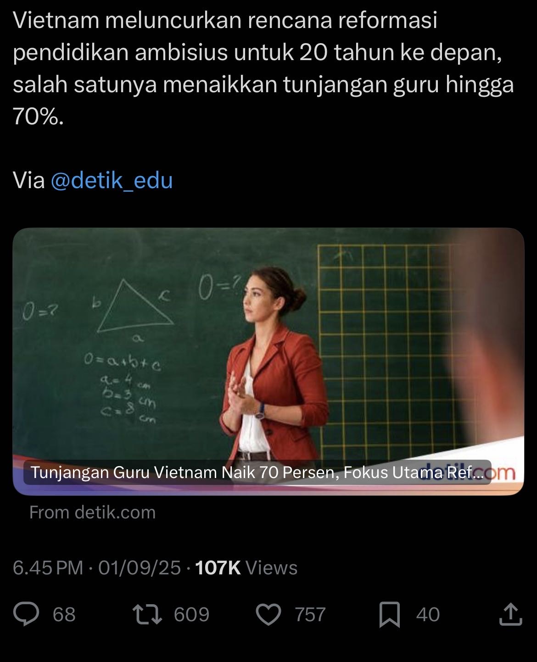Tap the 40 bookmarks count
Screen dimensions: 537x662
pyautogui.click(x=428, y=615)
